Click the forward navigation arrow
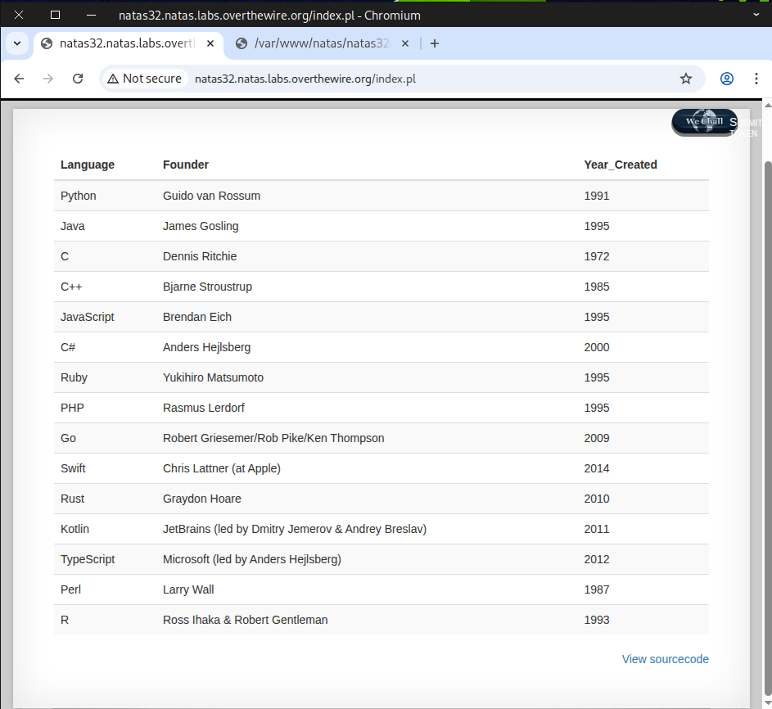The height and width of the screenshot is (709, 772). click(48, 79)
